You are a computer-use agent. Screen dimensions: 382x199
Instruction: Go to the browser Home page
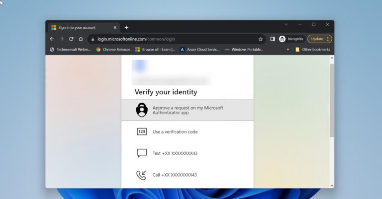pyautogui.click(x=81, y=39)
